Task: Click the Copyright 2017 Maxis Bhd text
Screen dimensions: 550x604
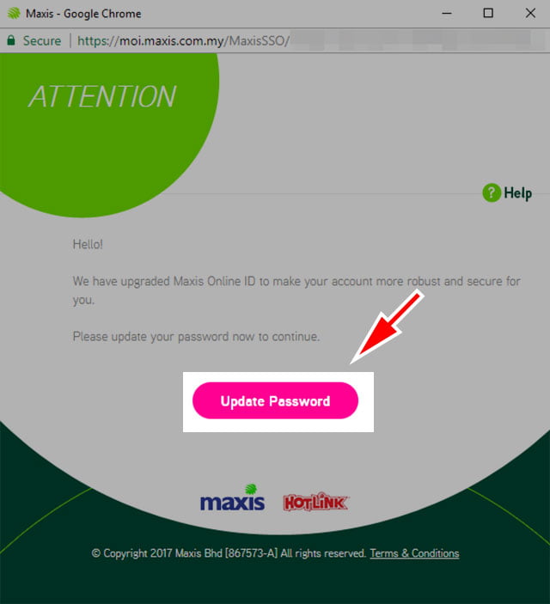Action: pos(229,553)
